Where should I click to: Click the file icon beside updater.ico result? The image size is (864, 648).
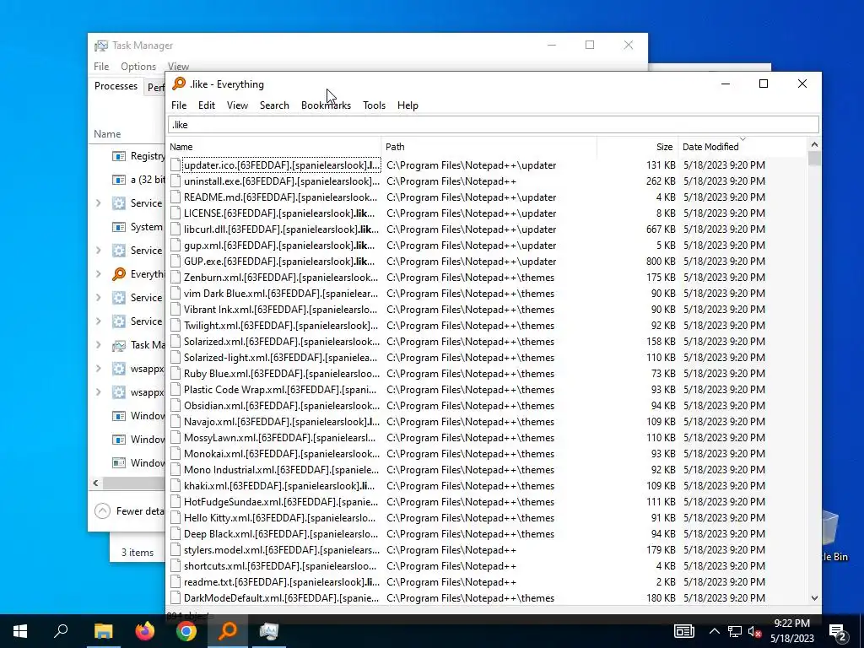[x=175, y=165]
